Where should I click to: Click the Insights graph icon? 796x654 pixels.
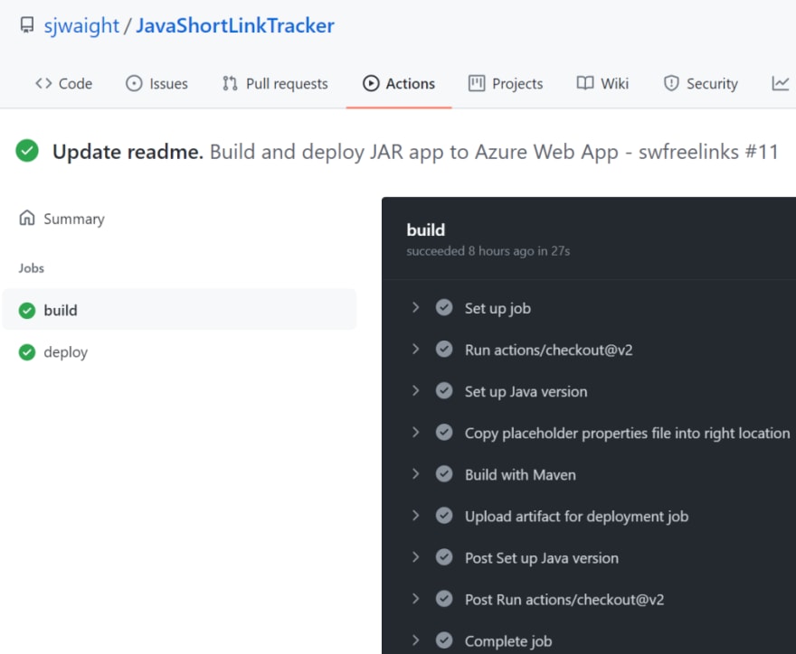(781, 83)
